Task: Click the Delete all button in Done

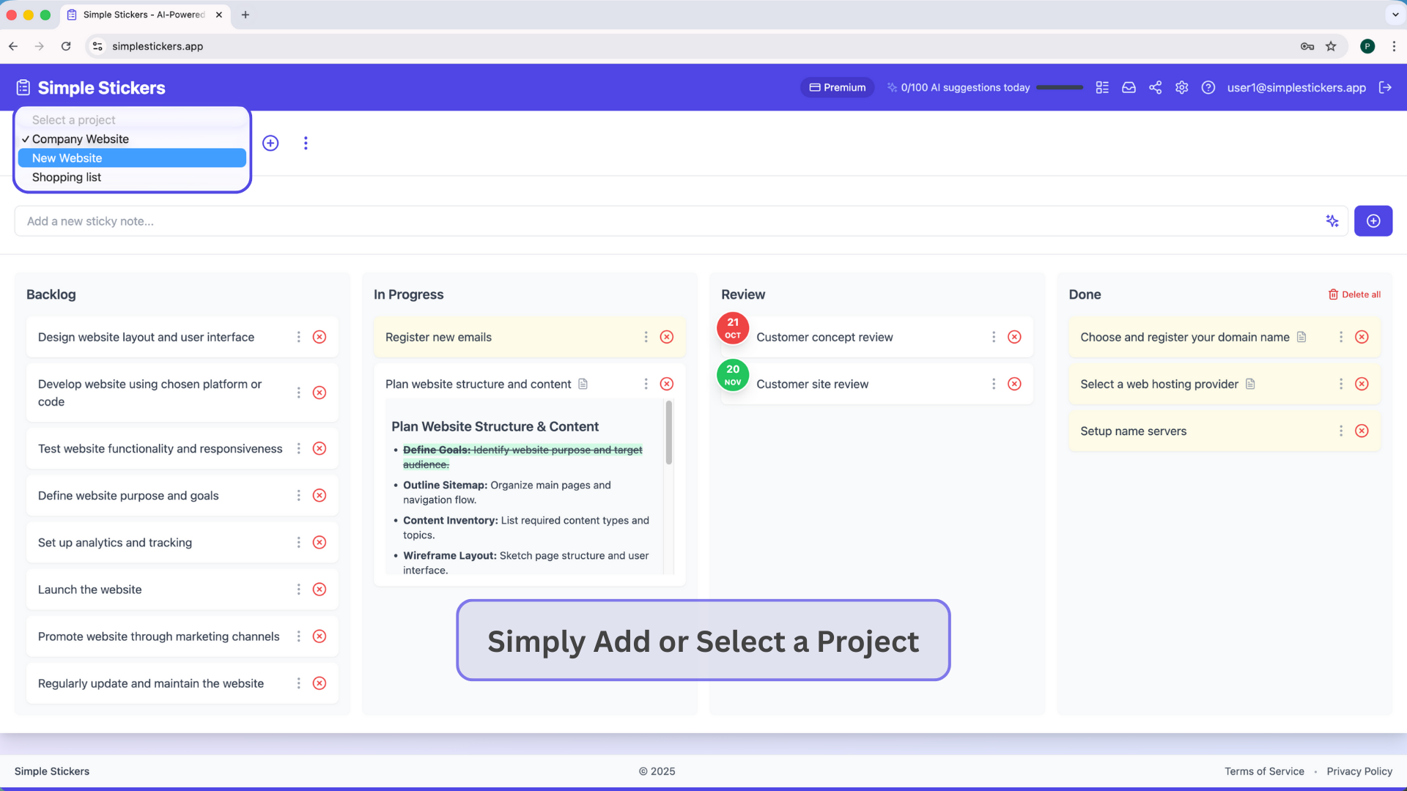Action: tap(1354, 294)
